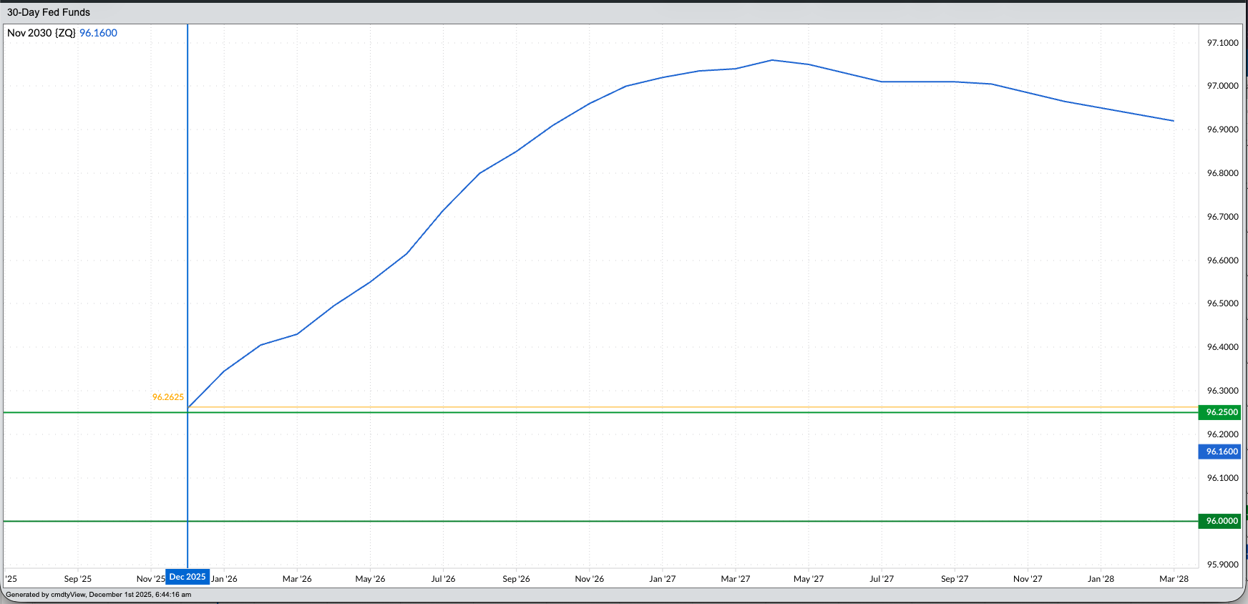Click the Sep '25 label on time axis
Image resolution: width=1248 pixels, height=604 pixels.
click(x=78, y=579)
